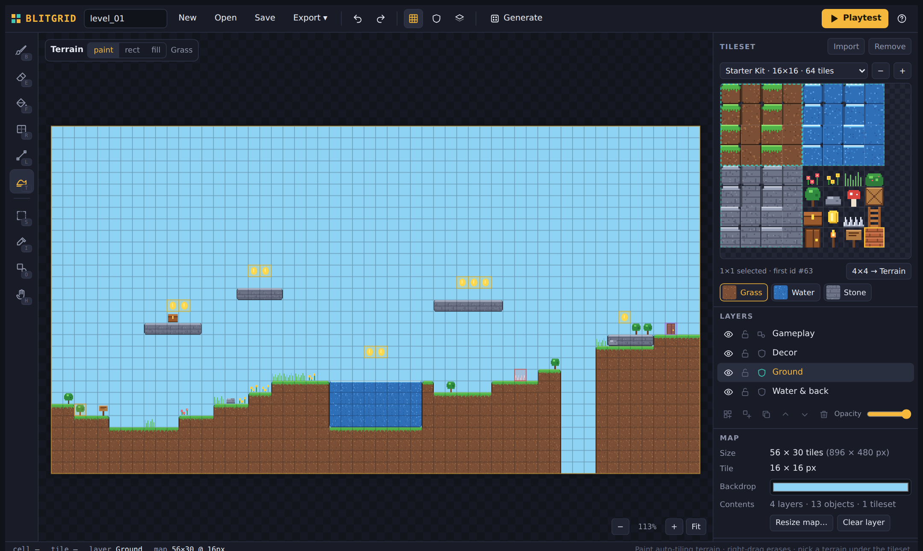Select the Selection marquee tool (S)
This screenshot has height=551, width=923.
[21, 216]
